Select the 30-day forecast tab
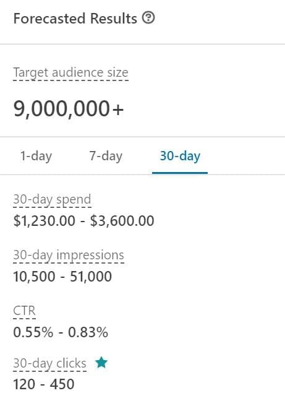This screenshot has width=285, height=401. tap(180, 156)
